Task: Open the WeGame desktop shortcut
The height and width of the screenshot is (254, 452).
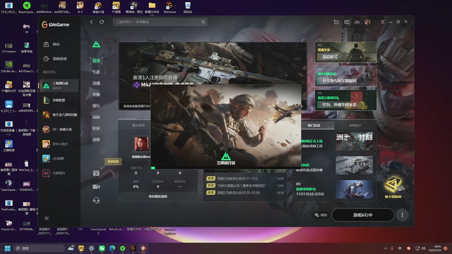Action: [169, 7]
